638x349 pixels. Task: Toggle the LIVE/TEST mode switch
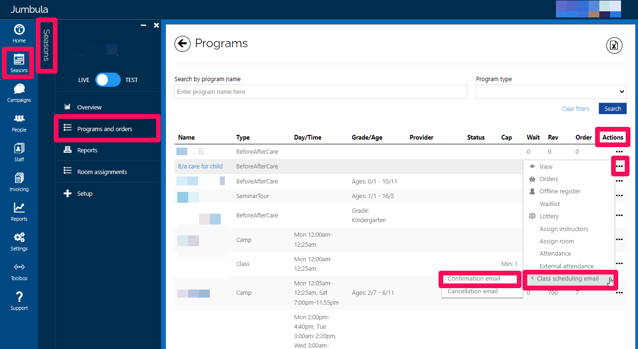pos(108,80)
